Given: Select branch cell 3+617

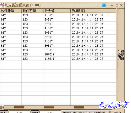Looking at the screenshot, I should coord(49,24).
